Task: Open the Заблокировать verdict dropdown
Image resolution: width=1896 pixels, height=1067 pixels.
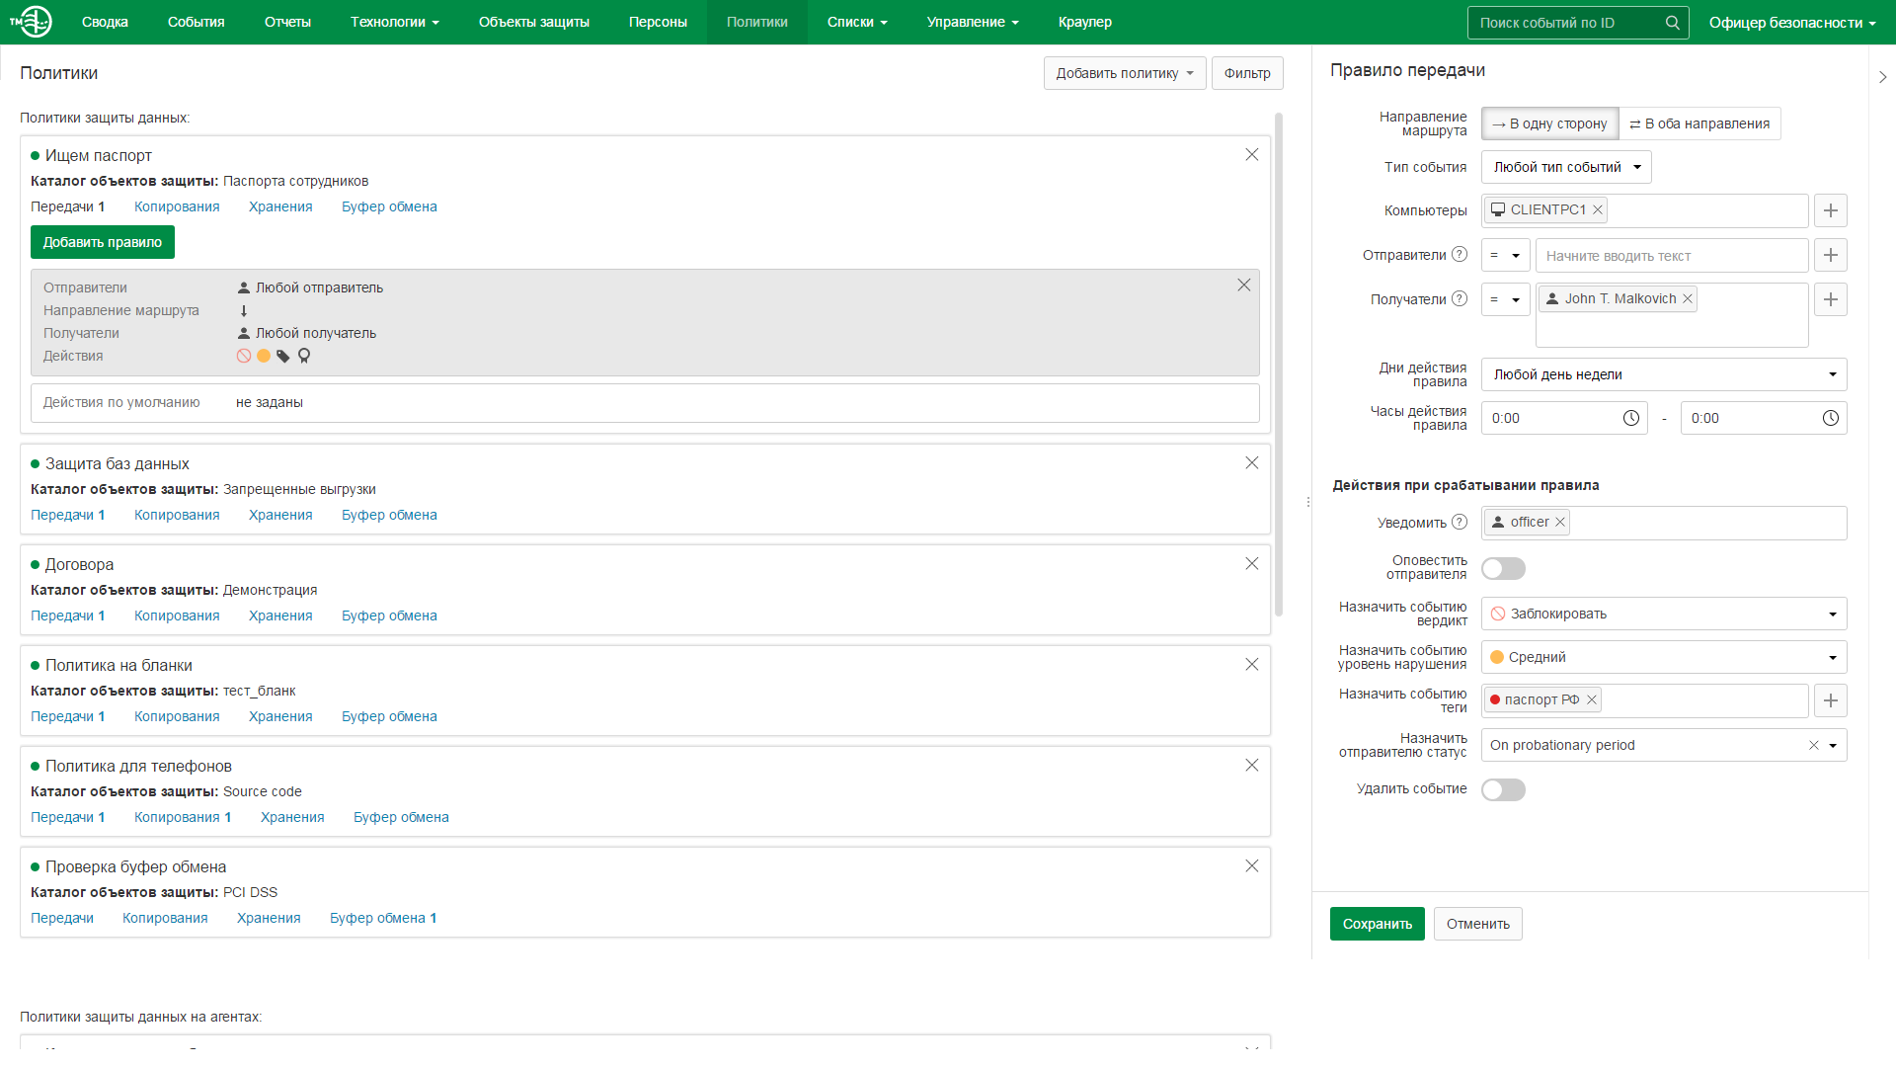Action: pyautogui.click(x=1664, y=614)
